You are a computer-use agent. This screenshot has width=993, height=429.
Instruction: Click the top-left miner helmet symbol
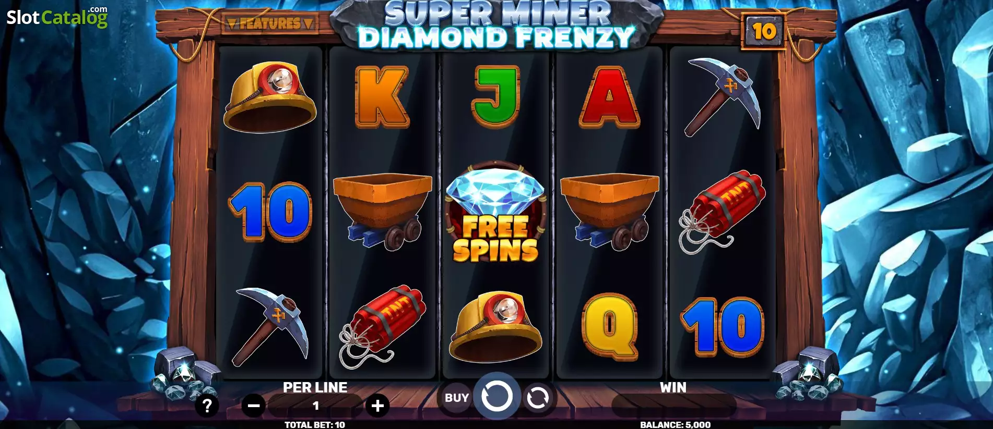(x=270, y=97)
